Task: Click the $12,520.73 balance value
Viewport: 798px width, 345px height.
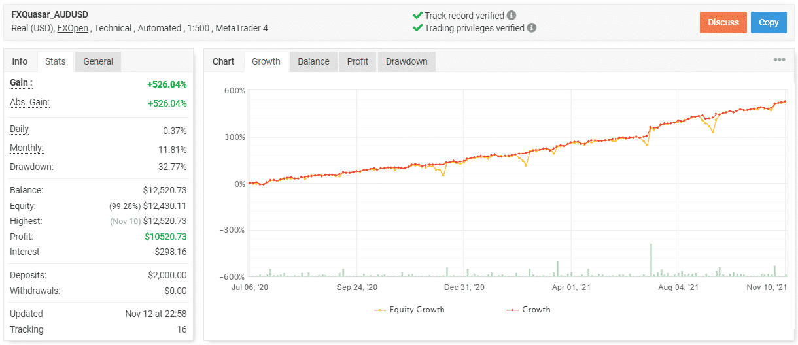Action: 165,191
